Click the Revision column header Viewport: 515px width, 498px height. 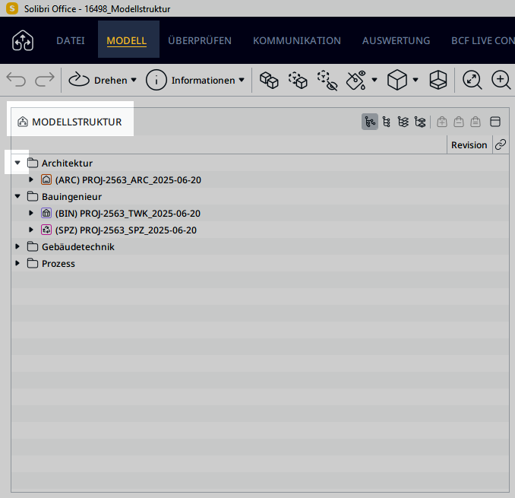(x=469, y=145)
